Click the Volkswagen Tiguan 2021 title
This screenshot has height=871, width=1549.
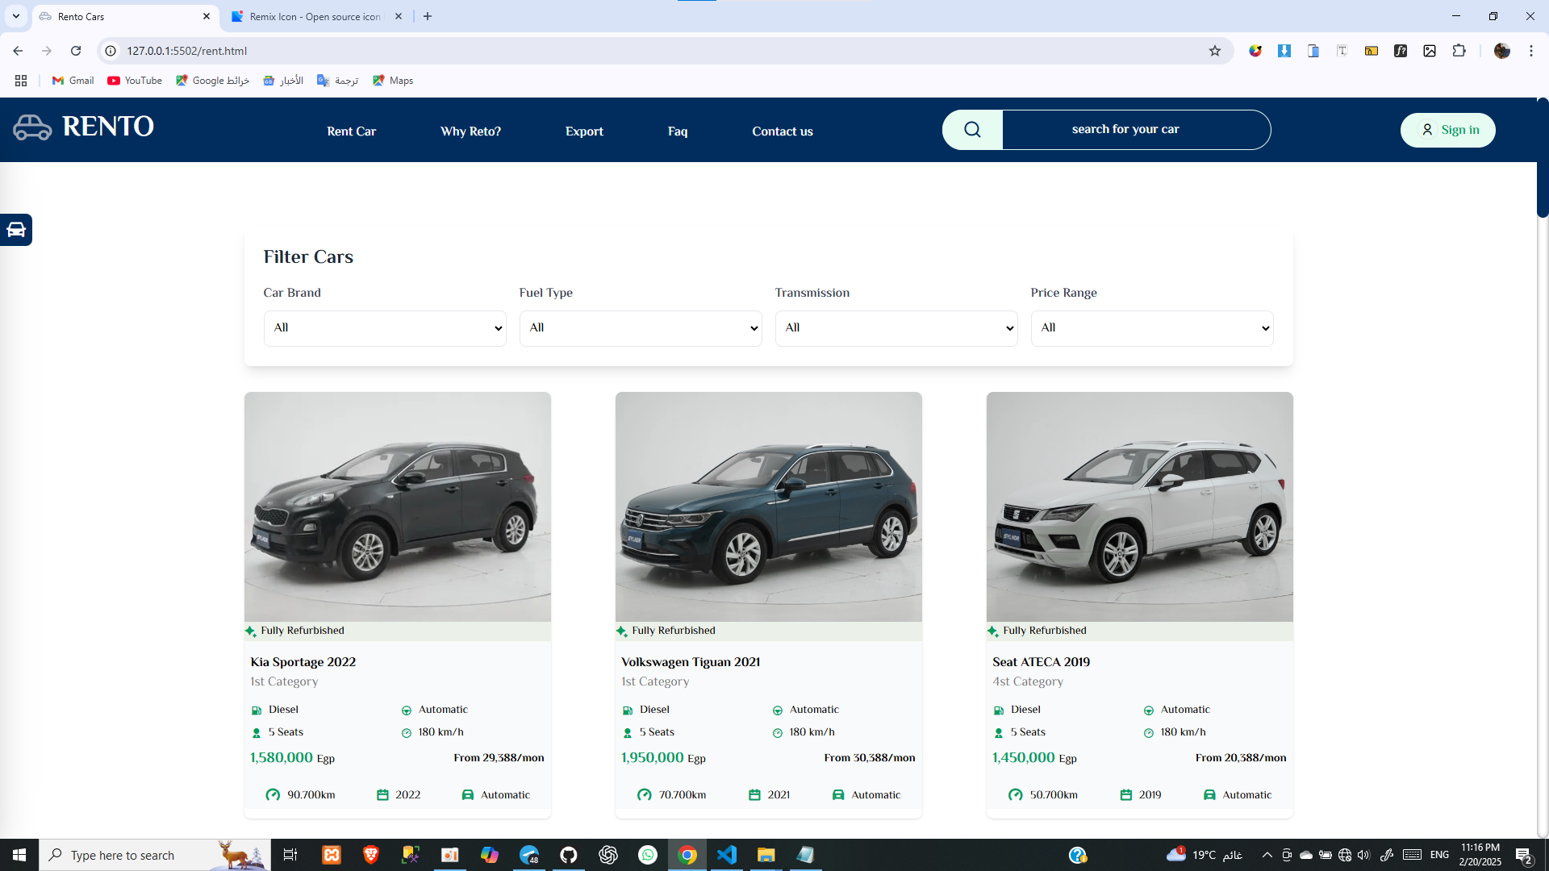691,662
